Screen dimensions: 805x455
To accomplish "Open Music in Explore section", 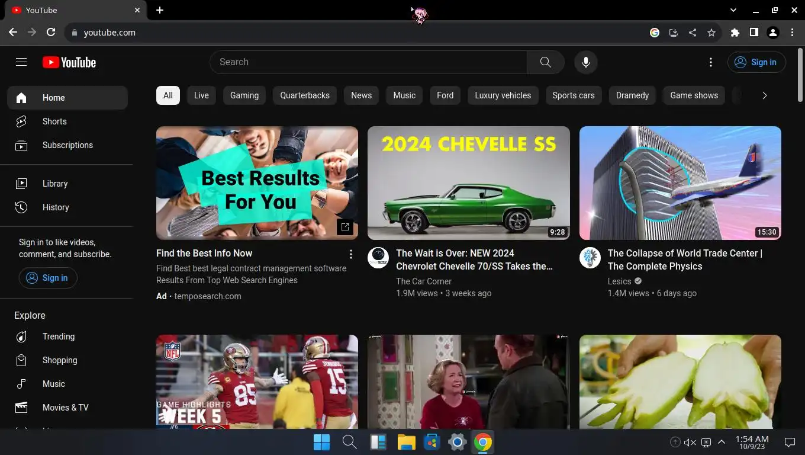I will click(67, 384).
